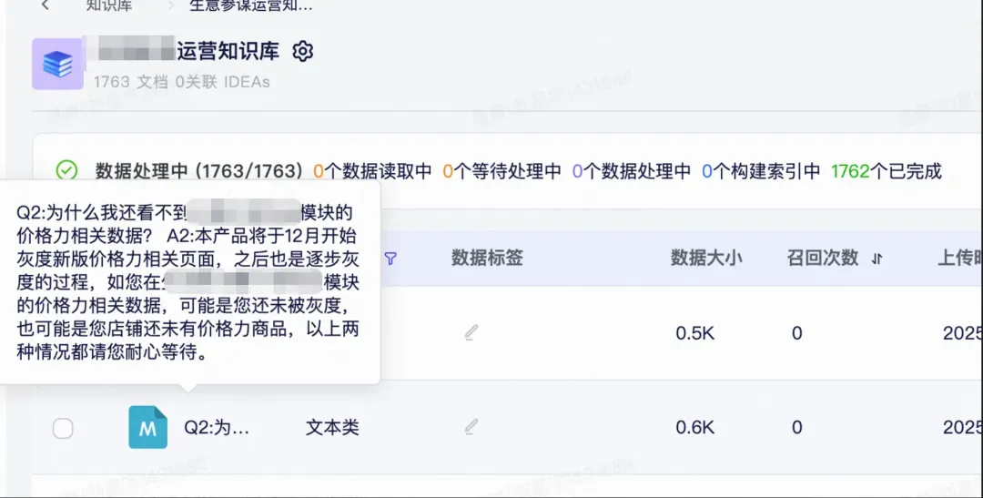This screenshot has width=983, height=498.
Task: Click the 上传时 column header
Action: (959, 258)
